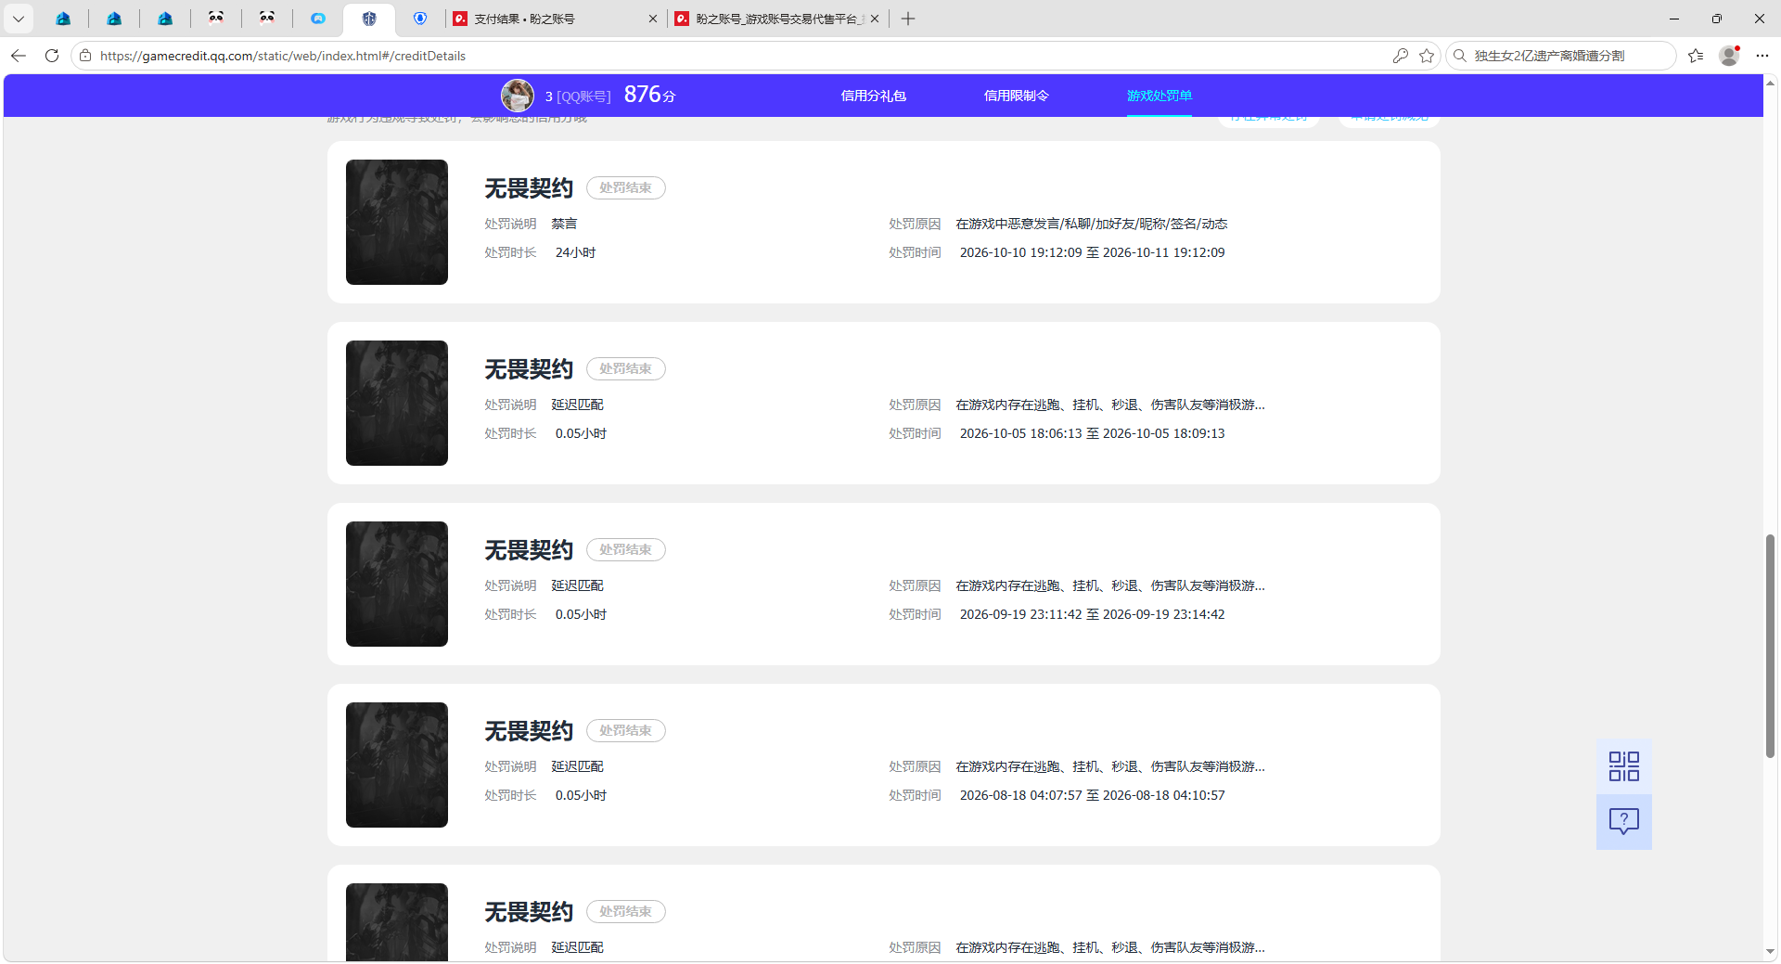Open the 信用限制令 tab

tap(1016, 96)
